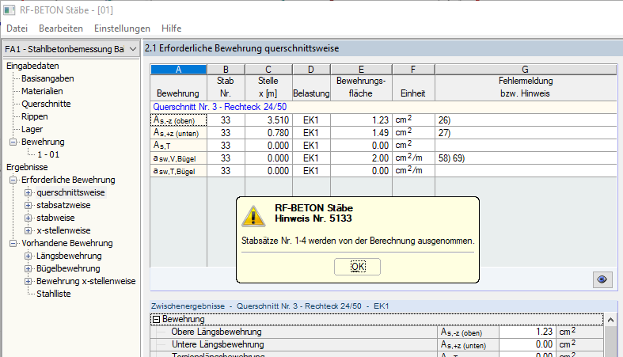Expand the Bewehrung x-stellenweise node
This screenshot has width=623, height=357.
(x=28, y=282)
